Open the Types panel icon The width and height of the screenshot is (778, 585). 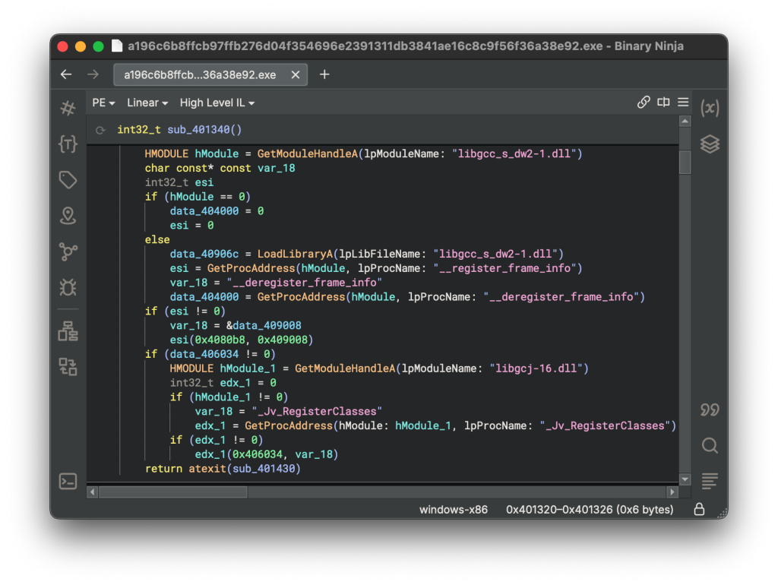(68, 144)
